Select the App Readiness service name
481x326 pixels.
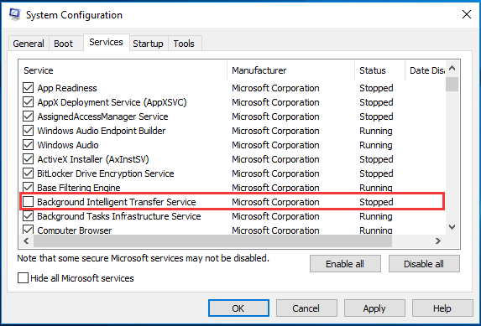tap(67, 88)
